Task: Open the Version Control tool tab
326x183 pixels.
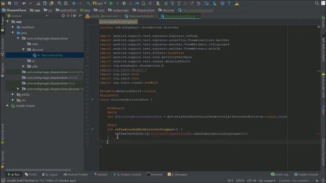Action: (127, 174)
